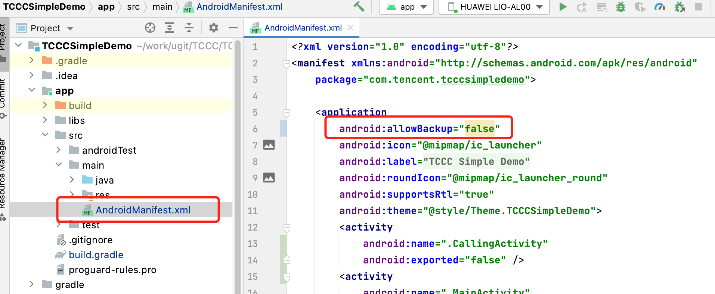Select the AndroidManifest.xml editor tab
This screenshot has width=715, height=294.
tap(303, 28)
